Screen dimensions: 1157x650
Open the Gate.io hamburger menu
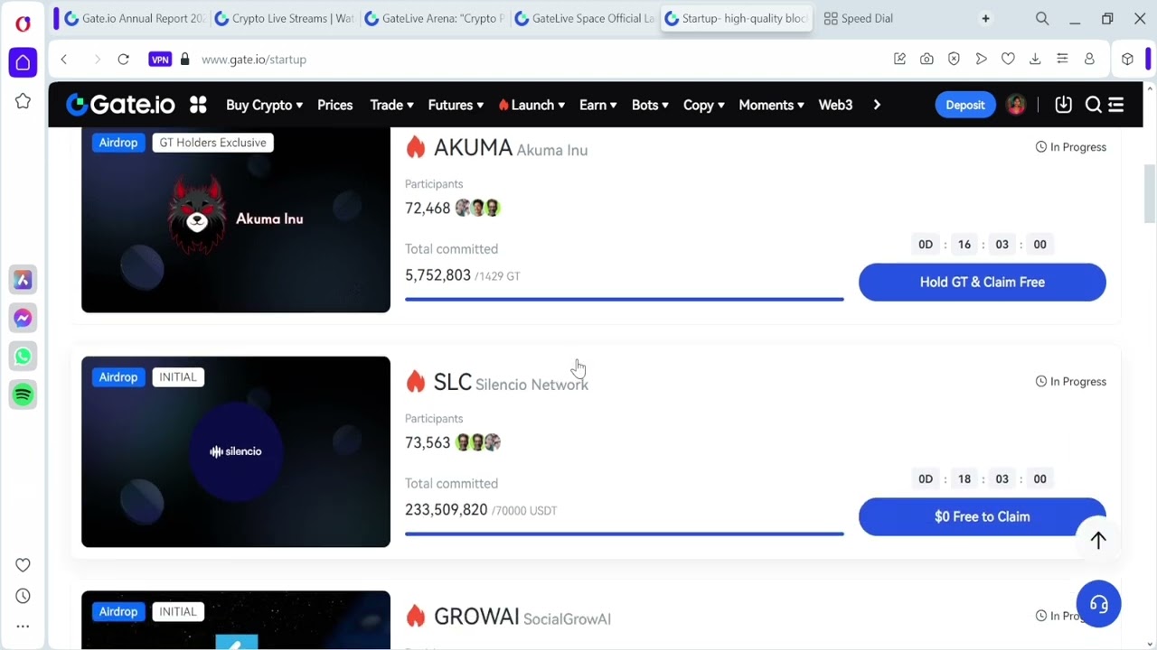(1116, 105)
